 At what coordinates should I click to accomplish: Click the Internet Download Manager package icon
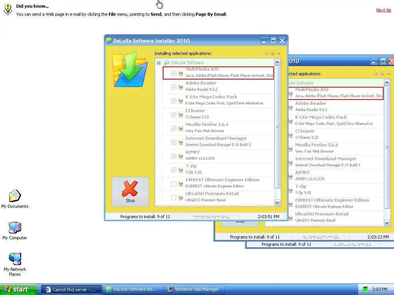181,142
